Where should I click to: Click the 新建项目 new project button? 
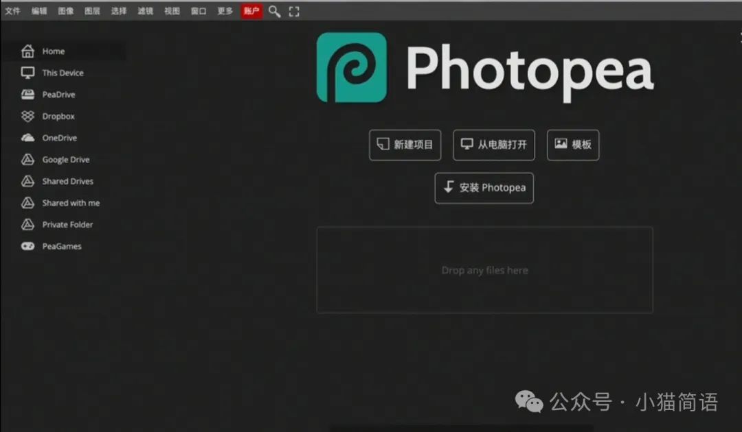click(x=405, y=145)
